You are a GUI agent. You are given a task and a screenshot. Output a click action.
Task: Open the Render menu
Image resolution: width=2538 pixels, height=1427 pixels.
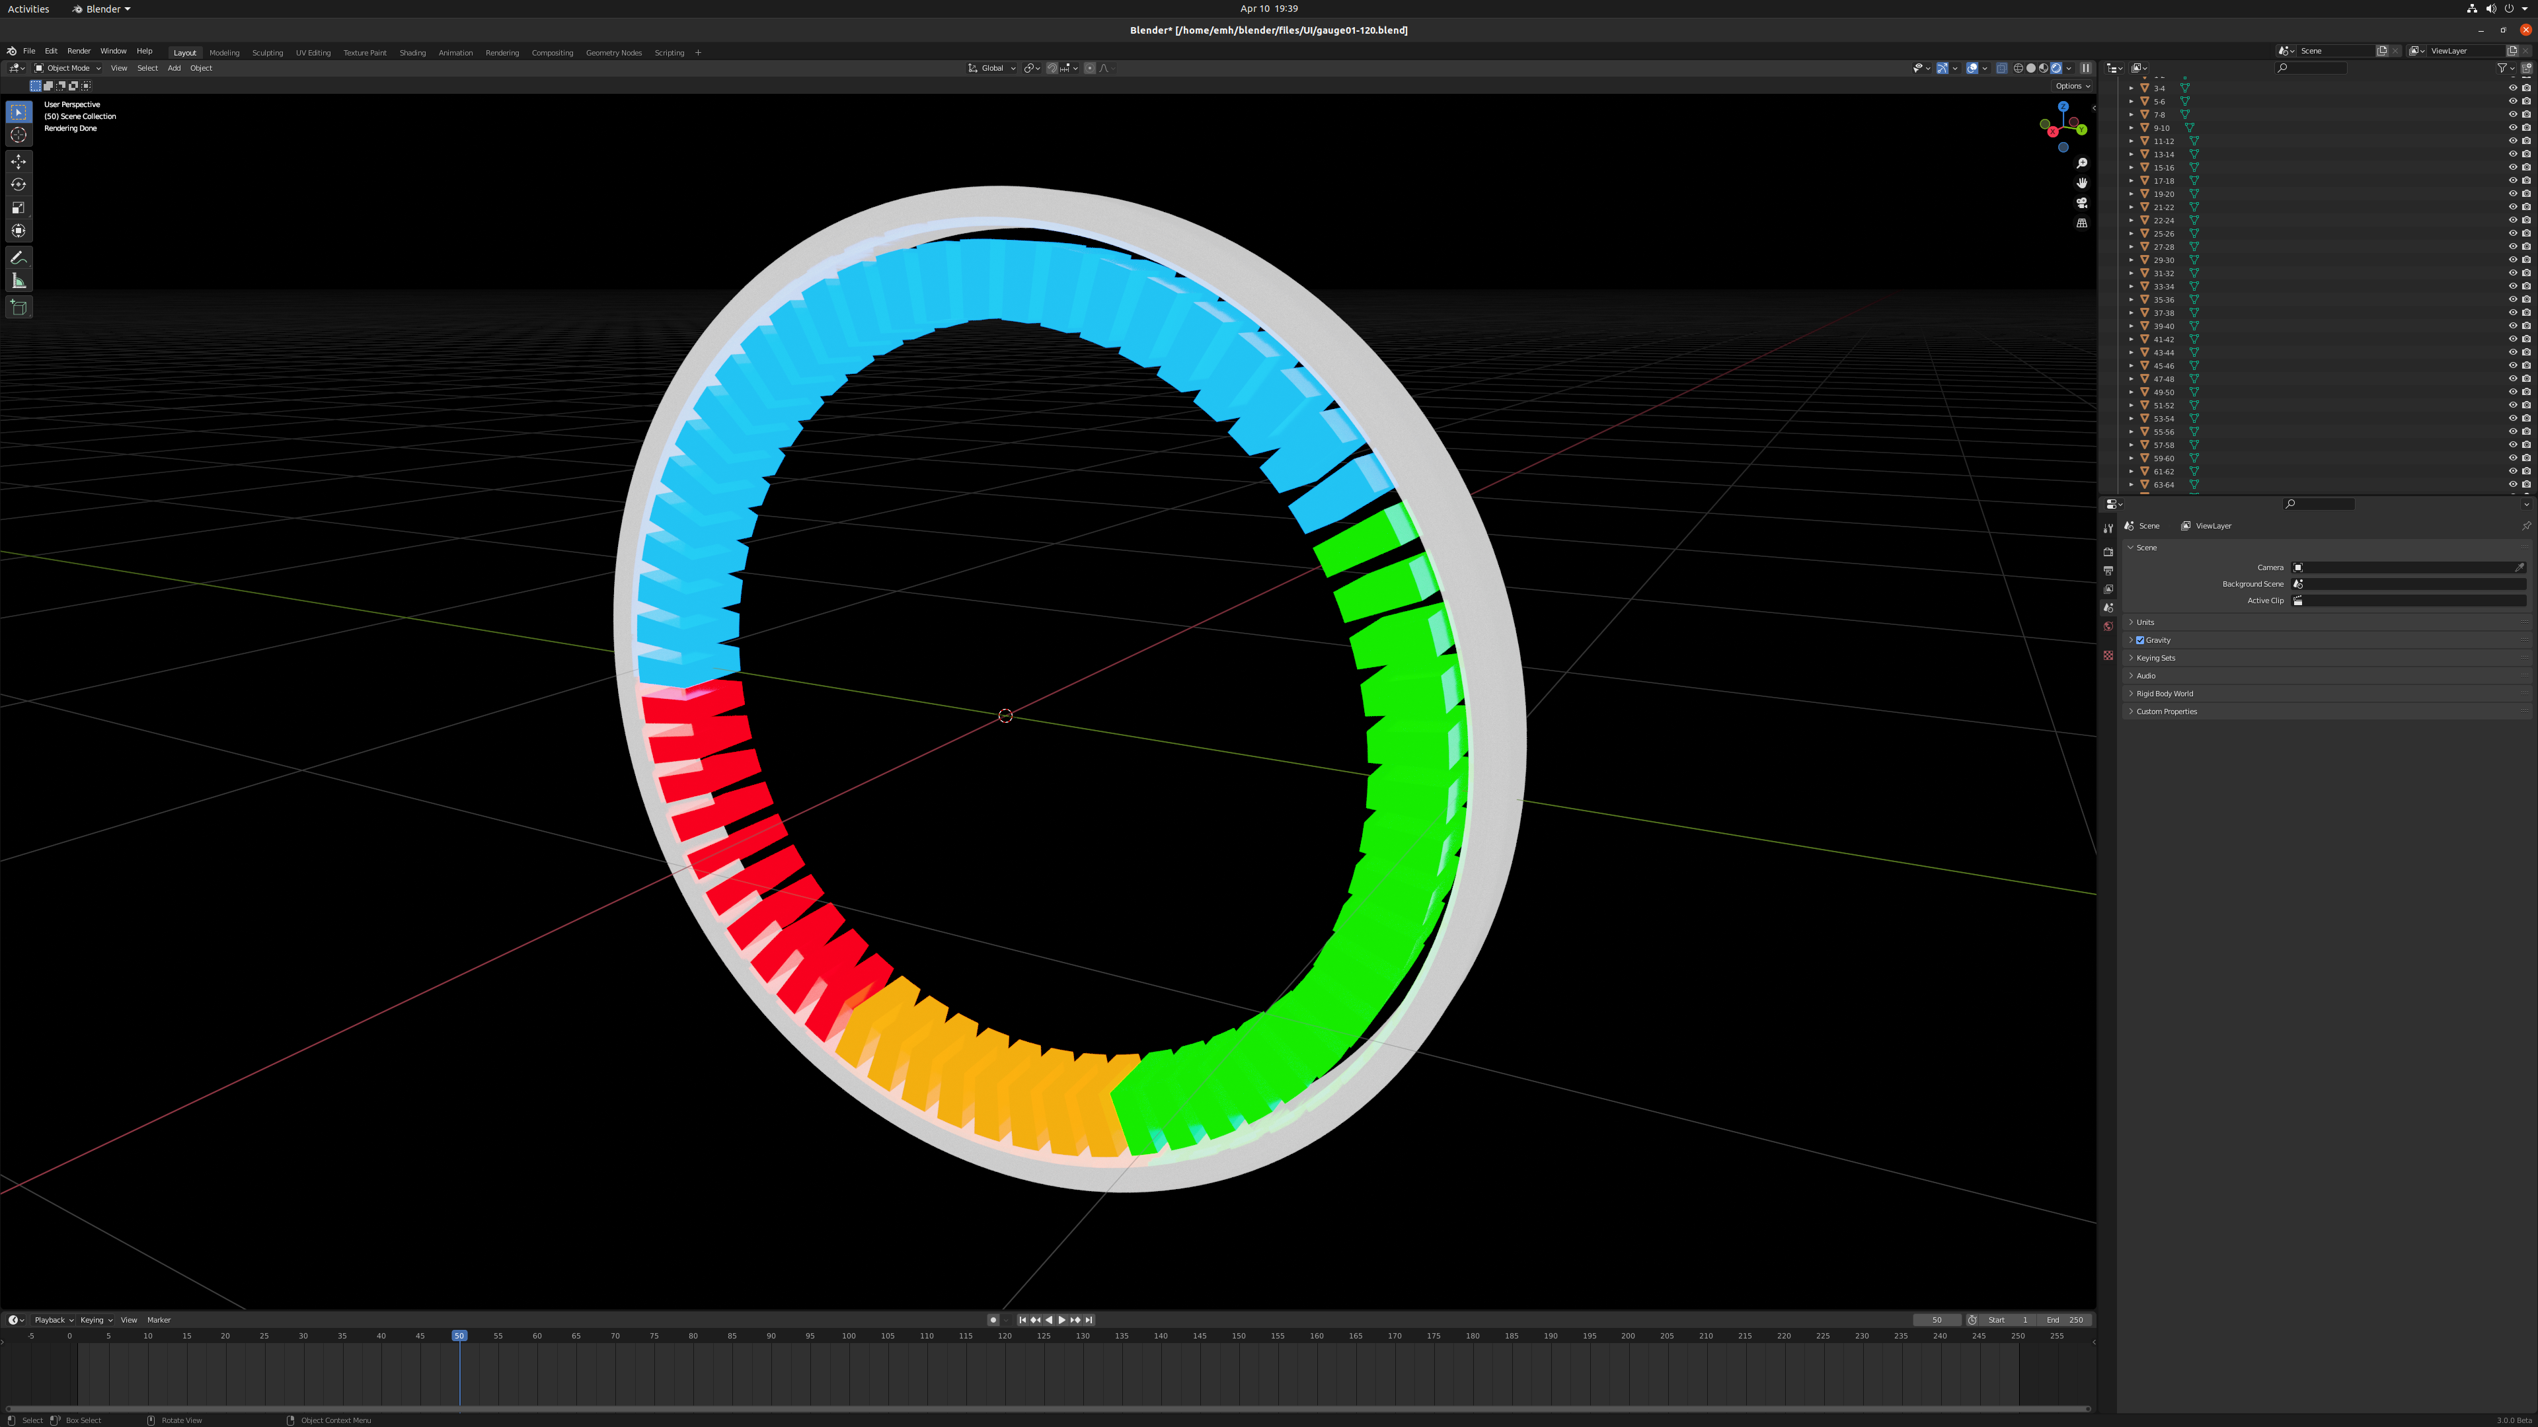click(79, 52)
